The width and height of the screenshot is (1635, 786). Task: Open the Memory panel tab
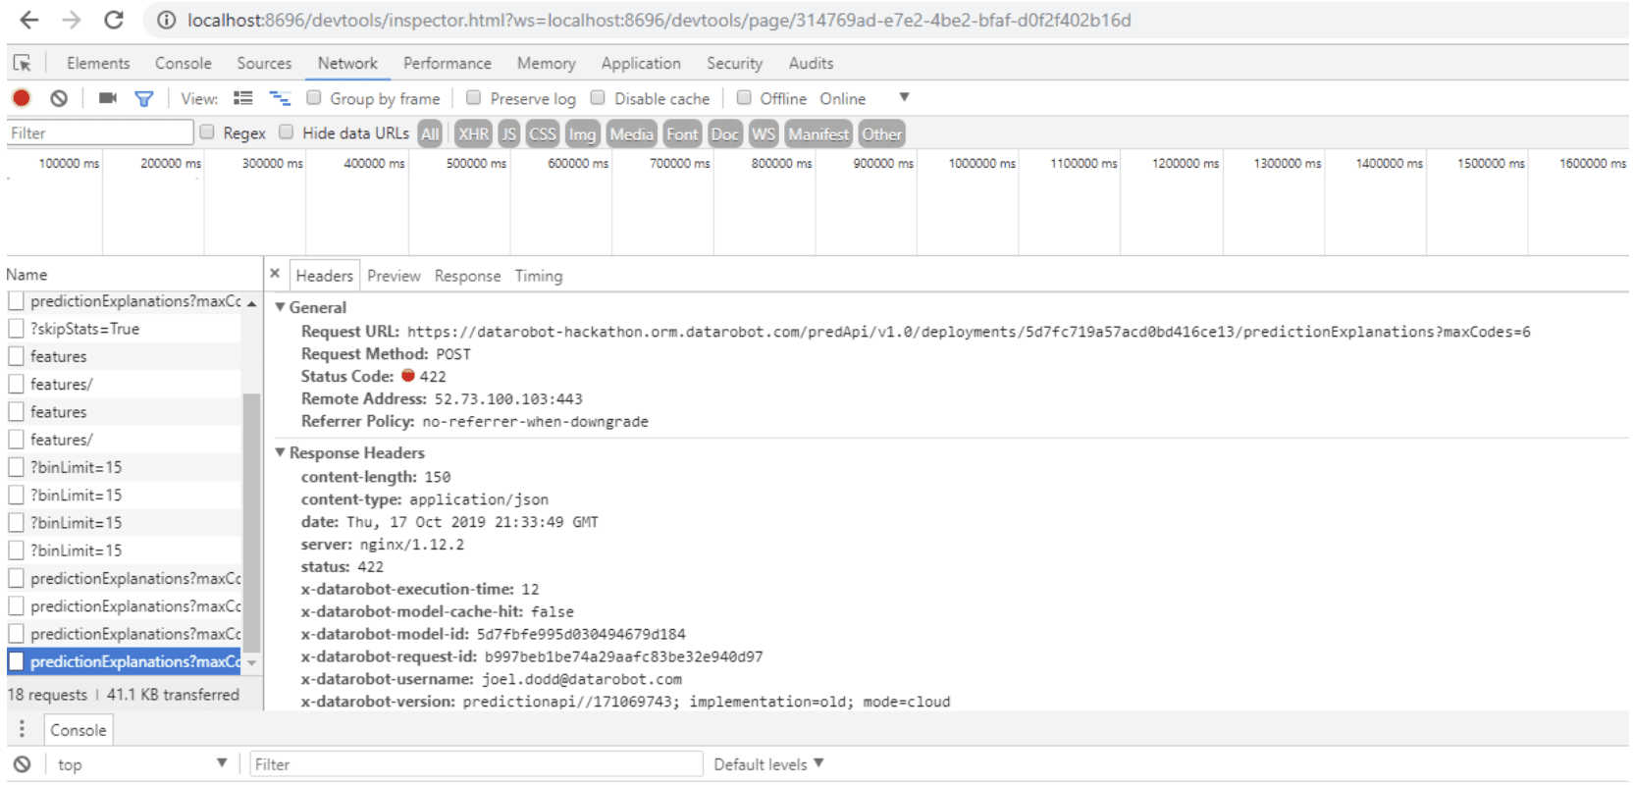[x=547, y=63]
